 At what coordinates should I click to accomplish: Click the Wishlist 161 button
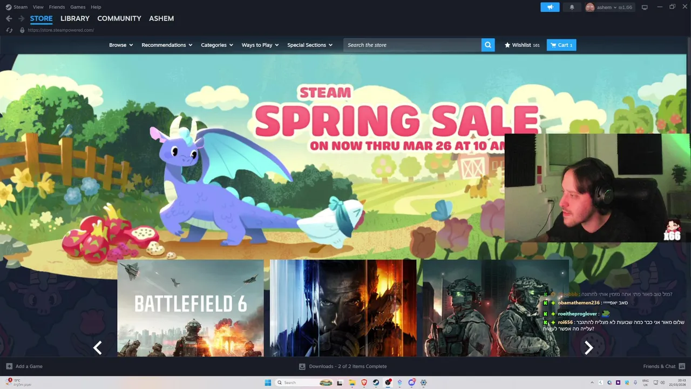(x=522, y=45)
